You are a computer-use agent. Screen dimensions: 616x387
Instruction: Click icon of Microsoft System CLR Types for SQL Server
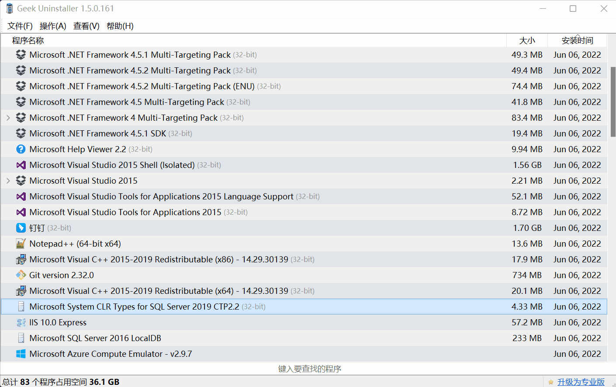21,307
